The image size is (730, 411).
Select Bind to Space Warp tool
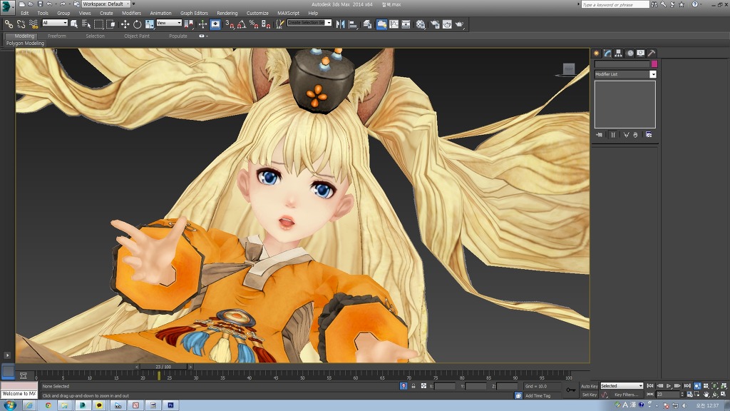pos(34,24)
